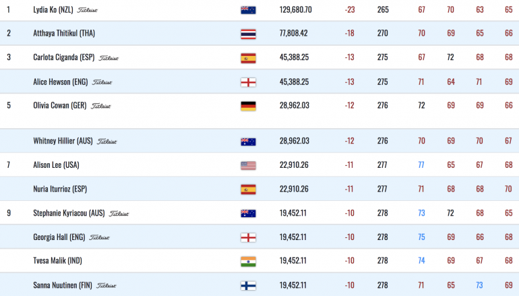This screenshot has height=296, width=519.
Task: Click the Germany flag in Olivia Cowan's row
Action: pyautogui.click(x=248, y=106)
